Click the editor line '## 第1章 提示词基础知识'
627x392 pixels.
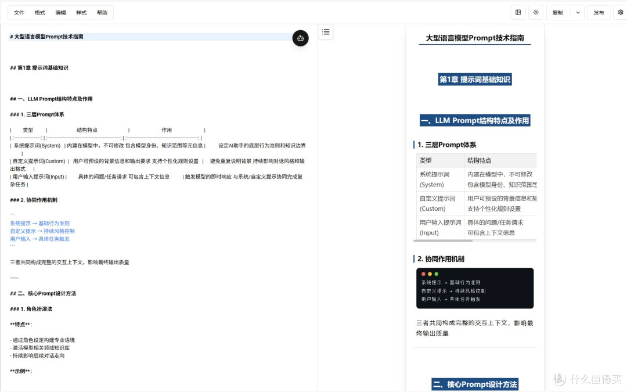39,68
